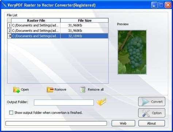The image size is (173, 132).
Task: Click the select-all corner cell of file table
Action: coord(9,20)
